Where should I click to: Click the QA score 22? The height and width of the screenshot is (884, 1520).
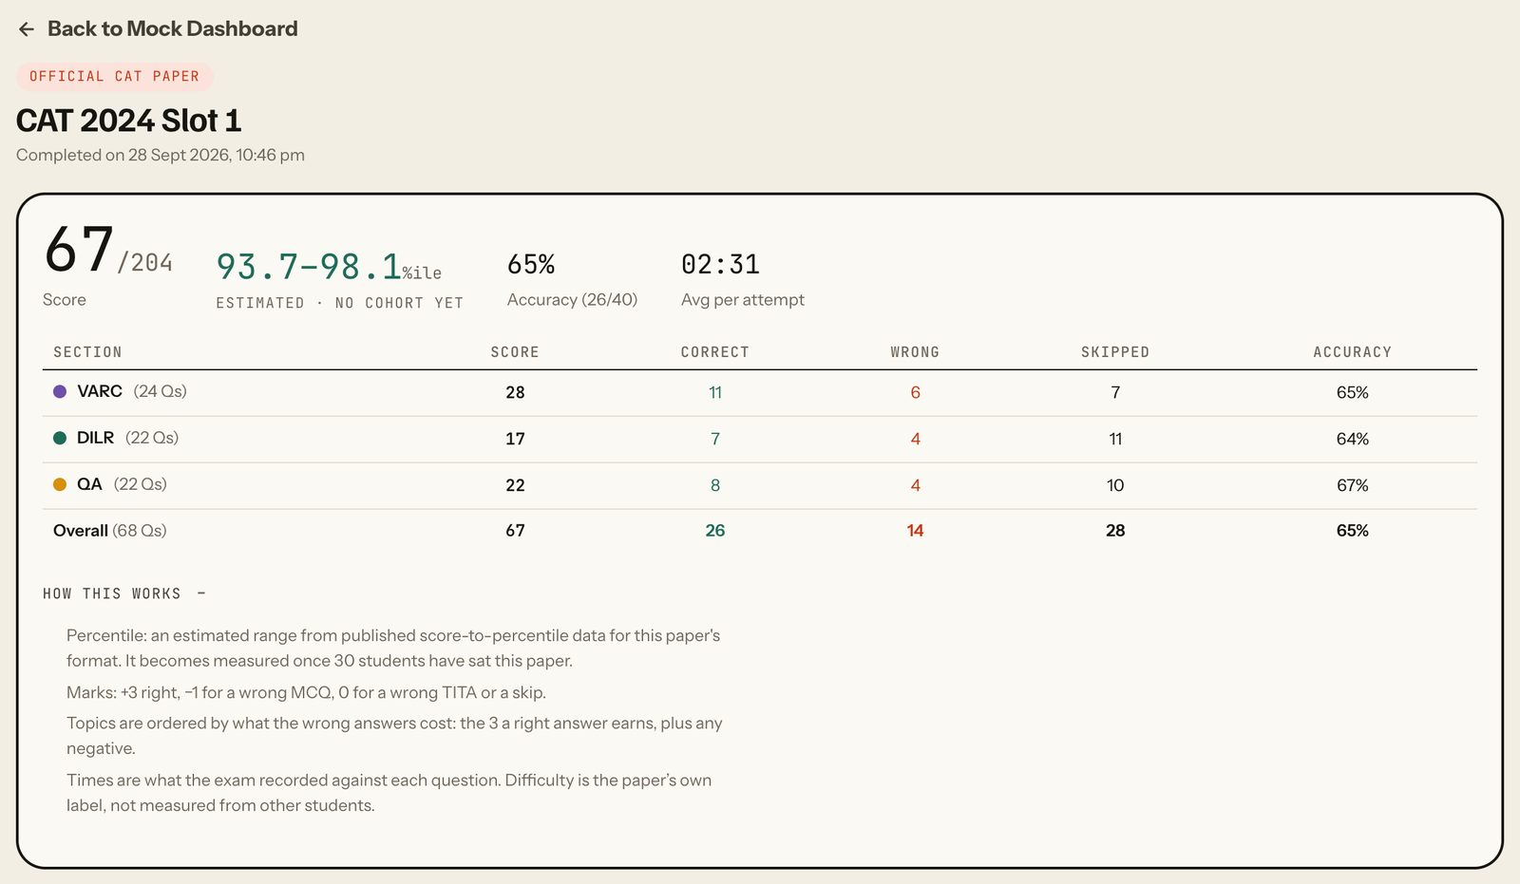[x=515, y=485]
